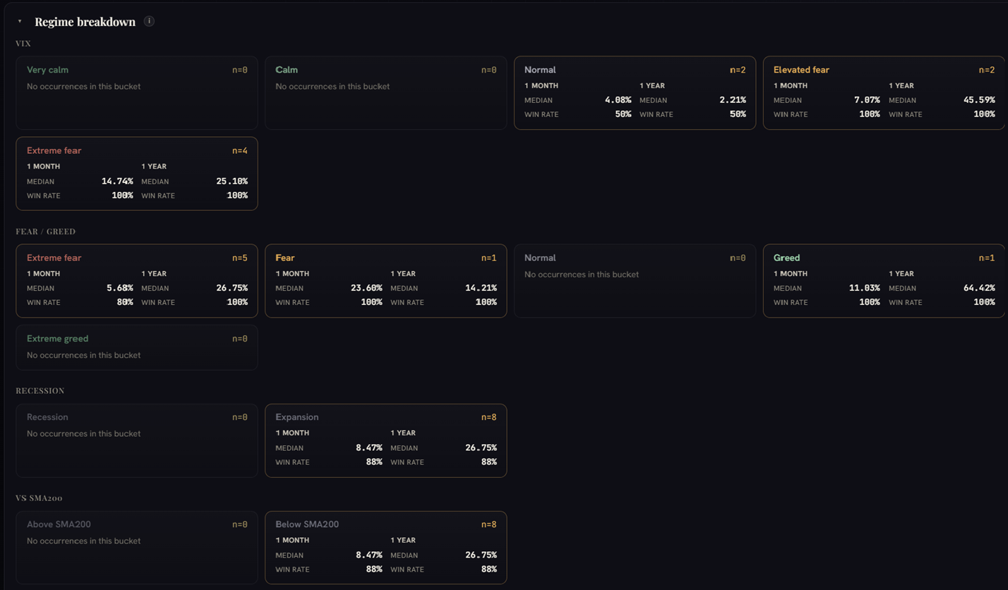Image resolution: width=1008 pixels, height=590 pixels.
Task: Click the Recession empty bucket
Action: tap(137, 440)
